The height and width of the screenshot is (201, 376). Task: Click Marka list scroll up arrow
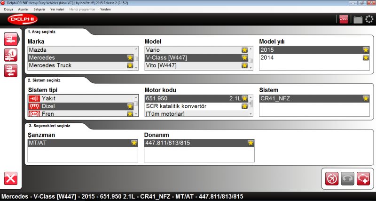136,49
